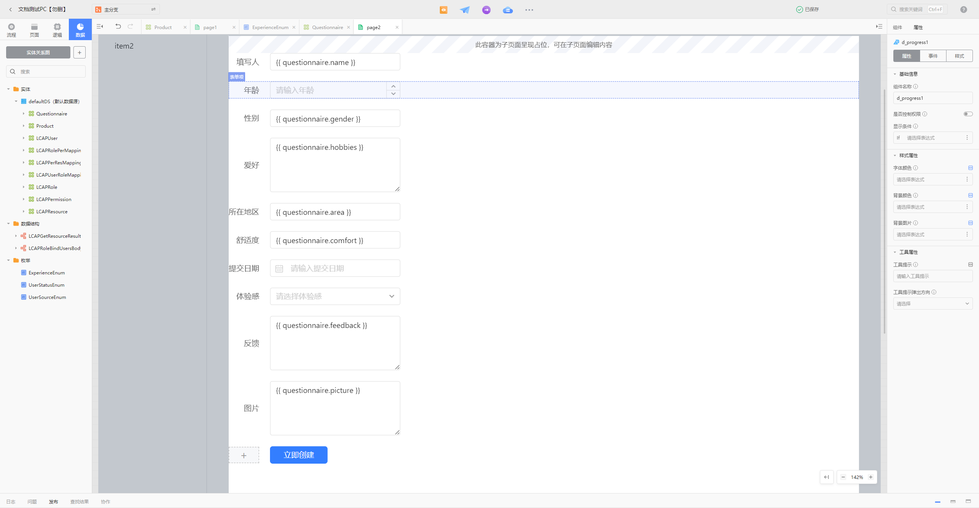Viewport: 979px width, 508px height.
Task: Close the ExperienceEnum tab
Action: coord(294,28)
